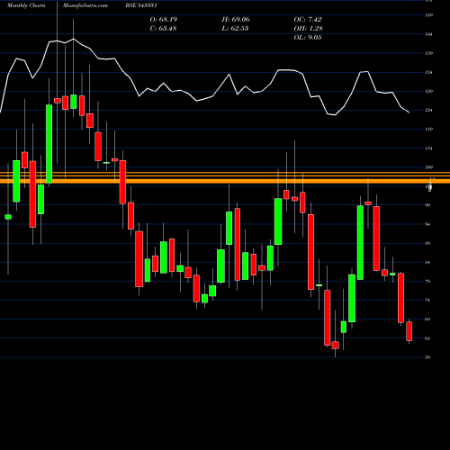Click the 79 price axis label
Viewport: 450px width, 450px height.
(427, 282)
